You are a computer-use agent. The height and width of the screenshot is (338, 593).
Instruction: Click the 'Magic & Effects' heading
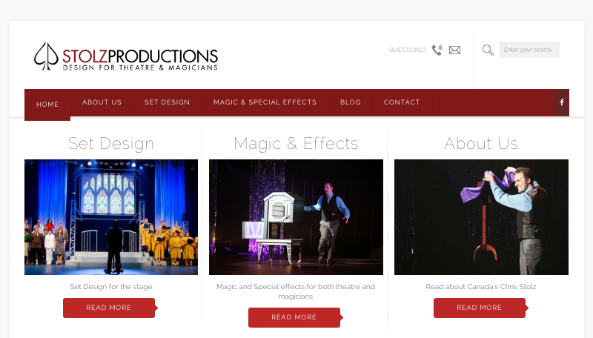296,144
